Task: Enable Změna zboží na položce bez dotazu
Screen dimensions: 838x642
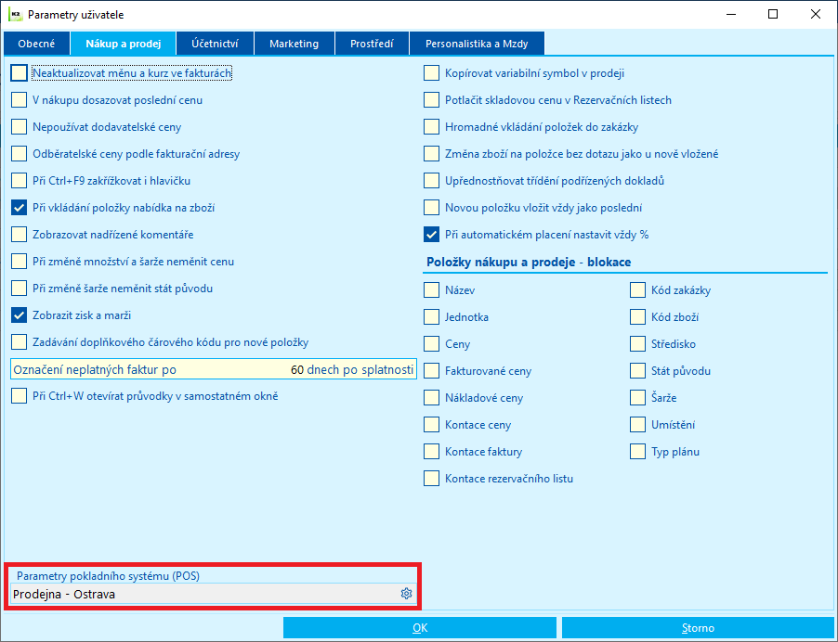Action: tap(431, 154)
